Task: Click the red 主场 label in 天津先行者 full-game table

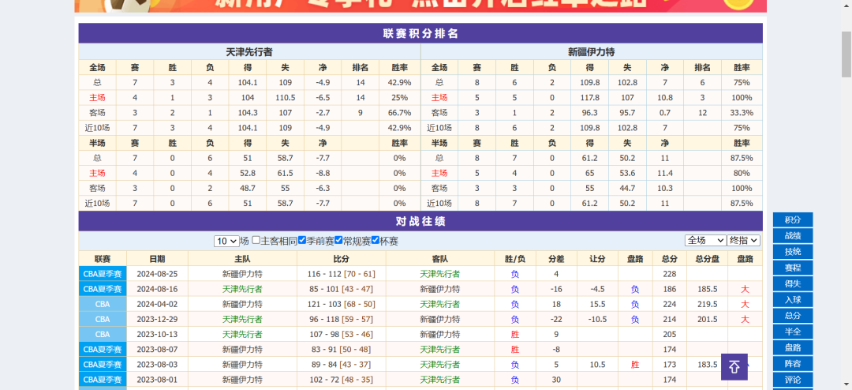Action: coord(97,97)
